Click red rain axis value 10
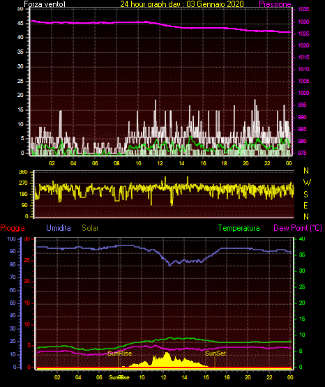Image resolution: width=325 pixels, height=387 pixels. 27,324
